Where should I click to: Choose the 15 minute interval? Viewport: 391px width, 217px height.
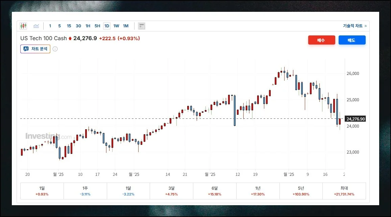[69, 26]
